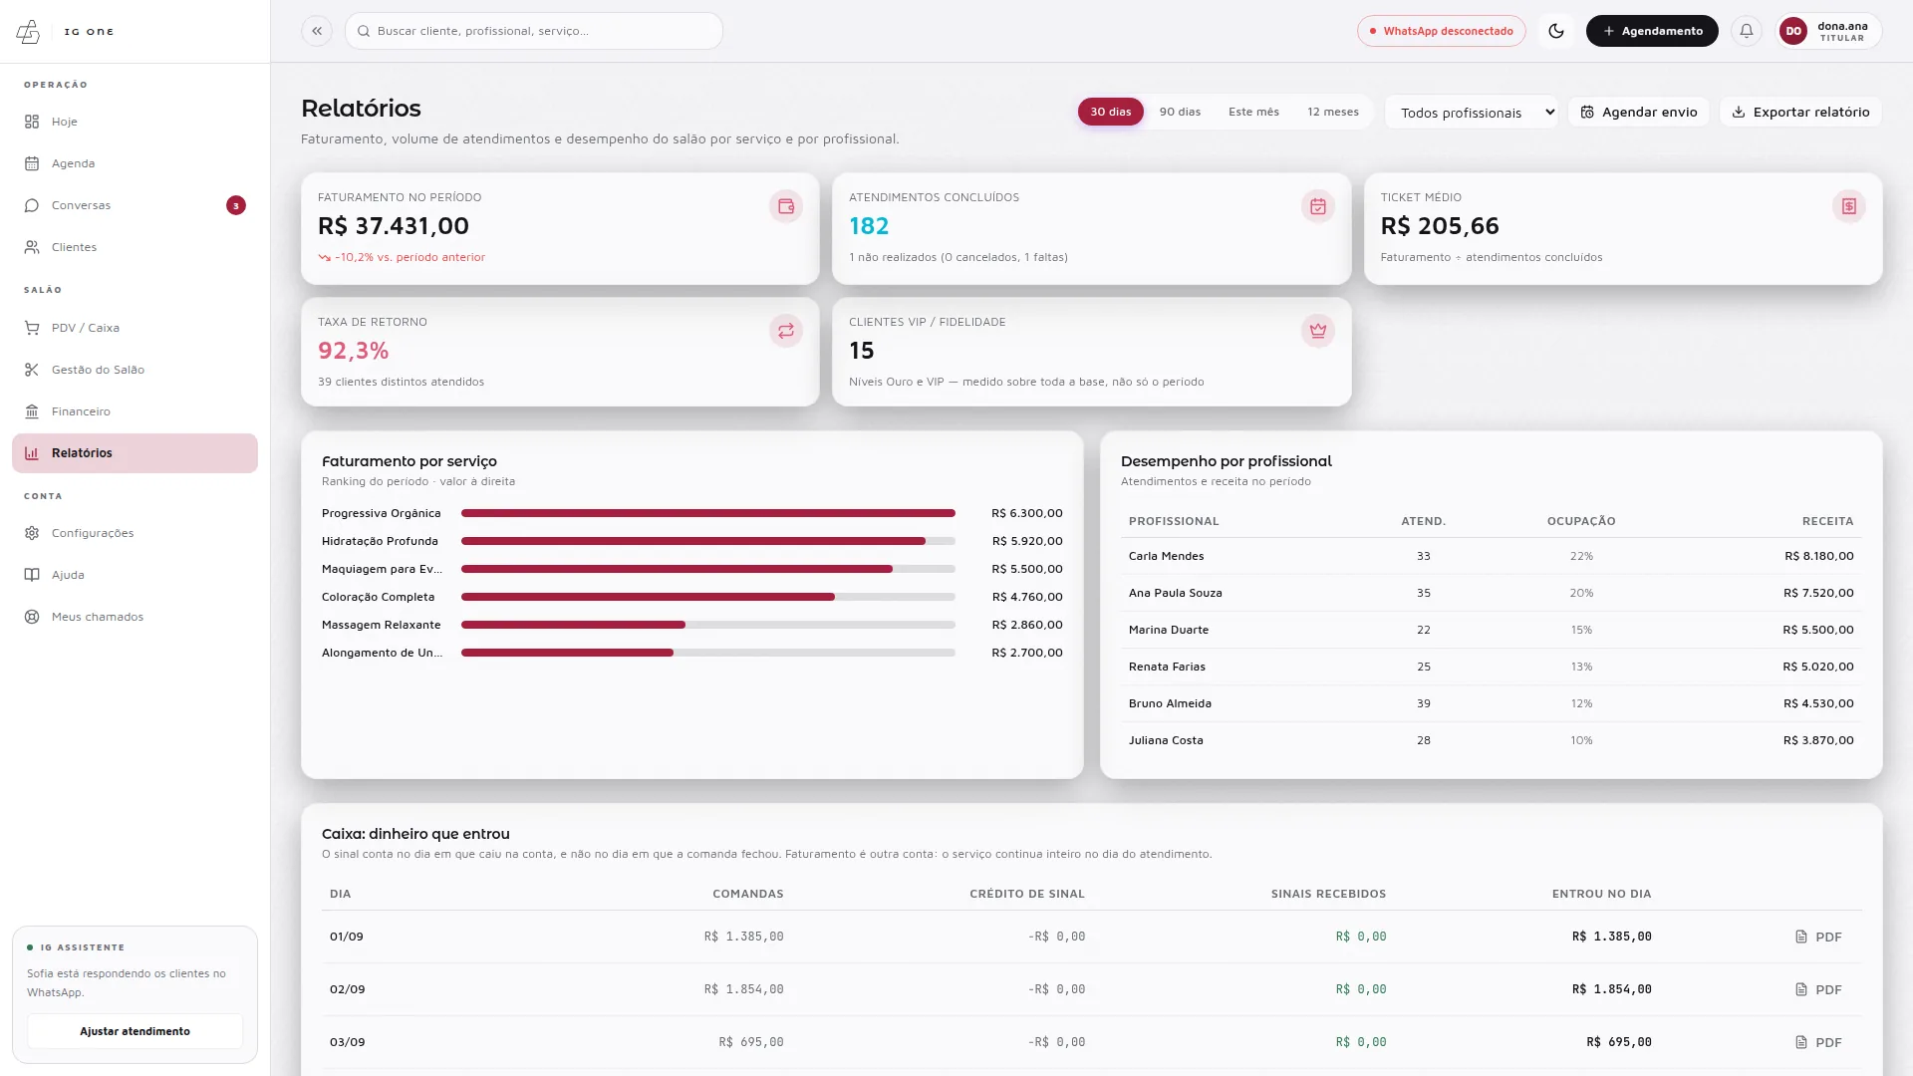Click receipt icon on Ticket médio card
1913x1076 pixels.
[x=1849, y=206]
